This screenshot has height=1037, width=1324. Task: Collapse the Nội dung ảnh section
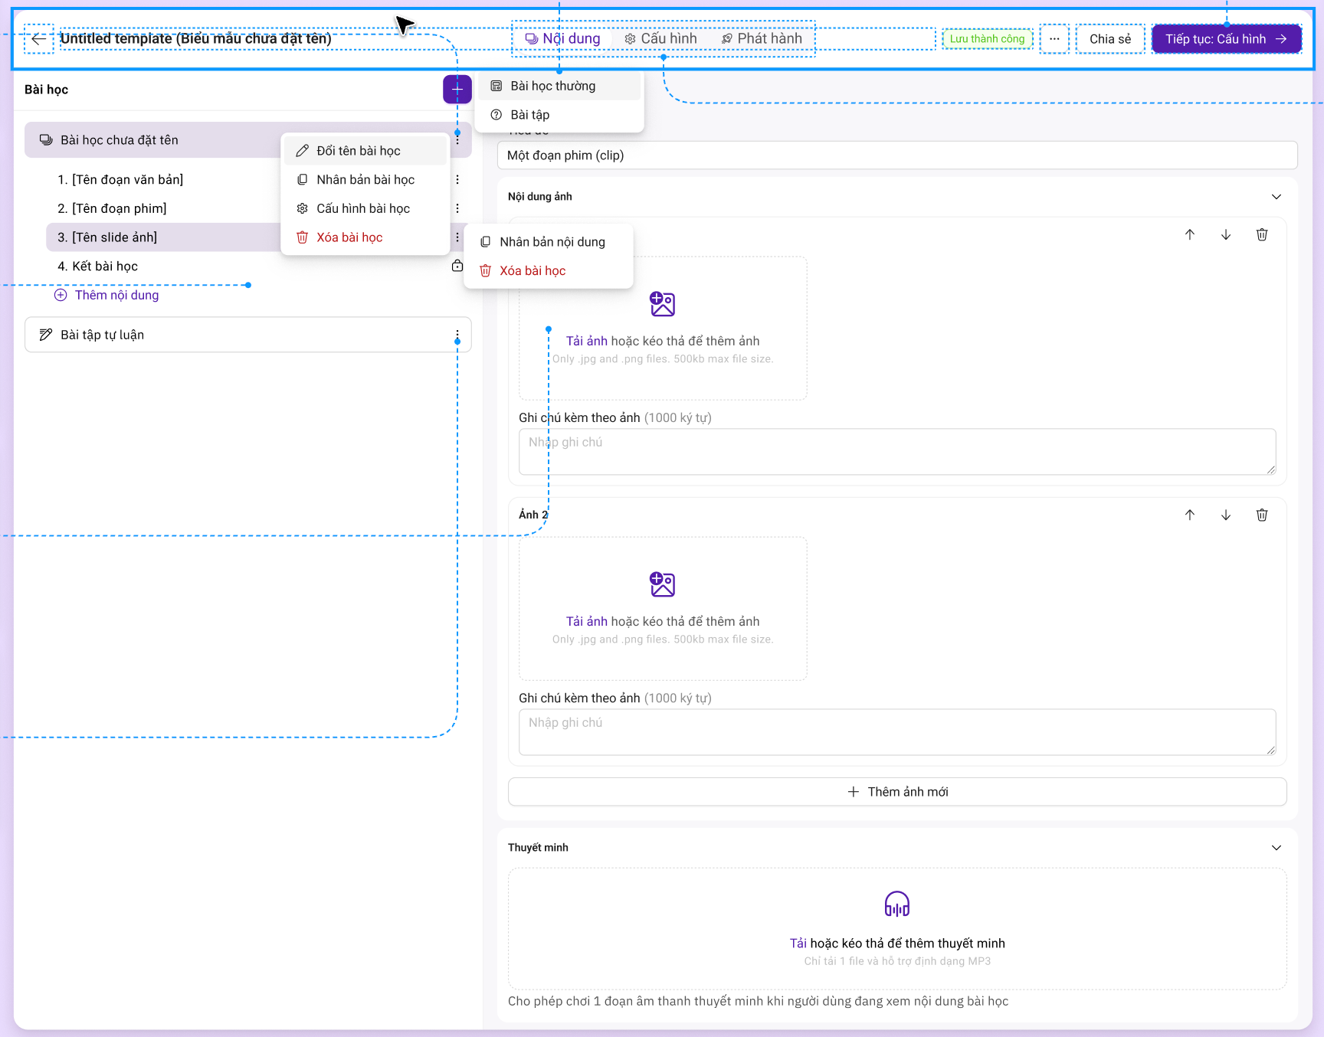(1276, 197)
